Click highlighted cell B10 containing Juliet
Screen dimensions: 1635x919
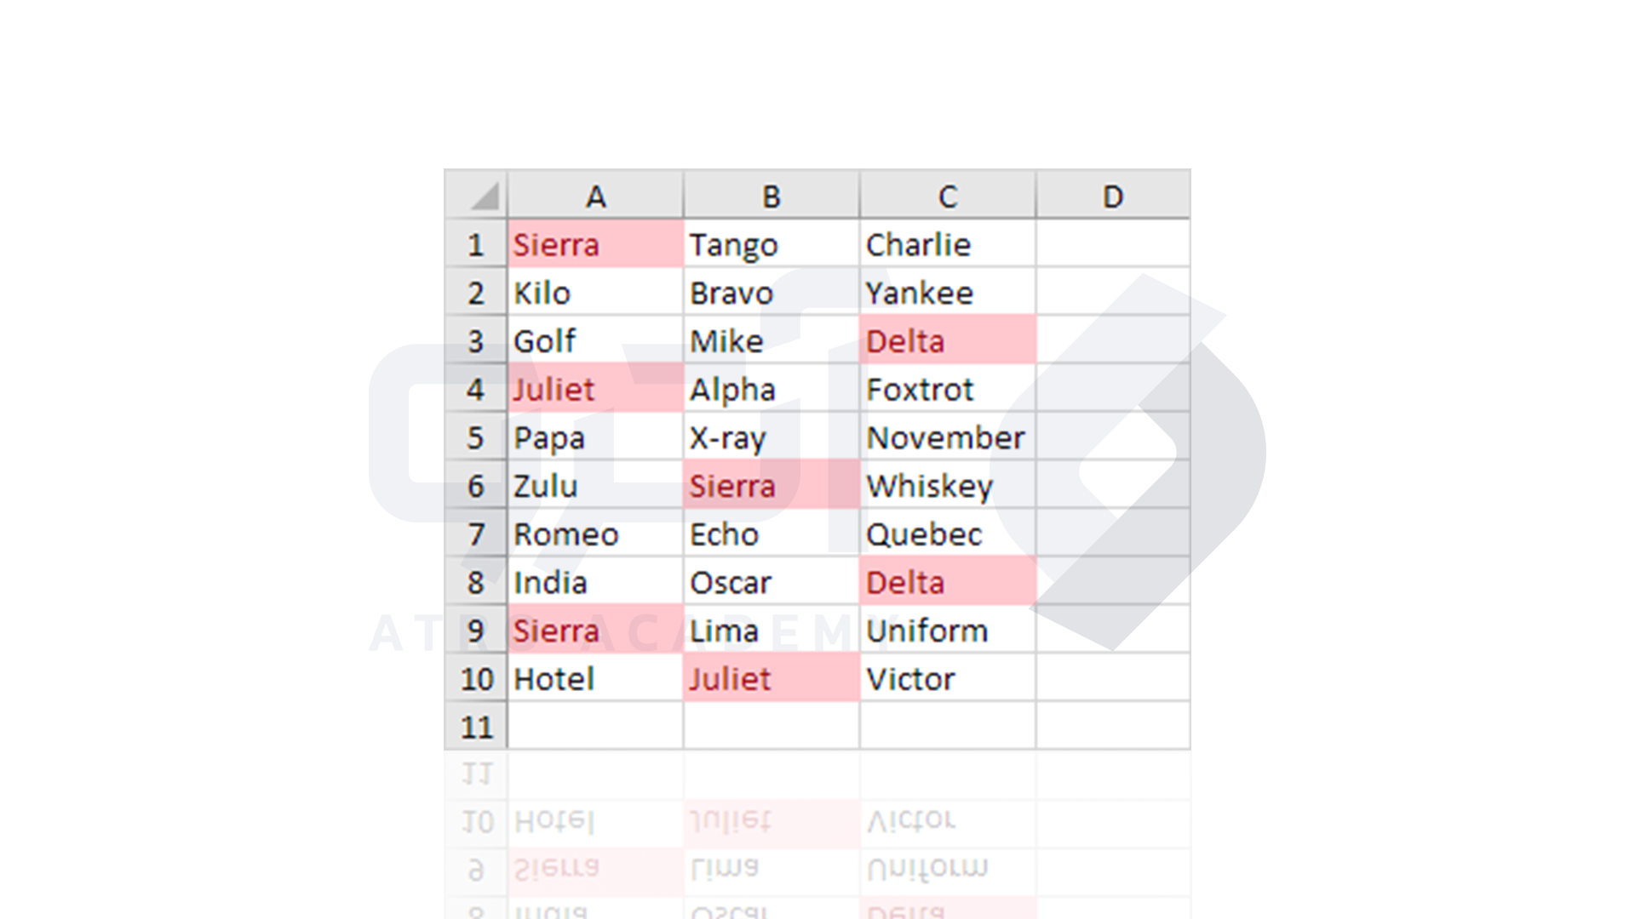(772, 679)
